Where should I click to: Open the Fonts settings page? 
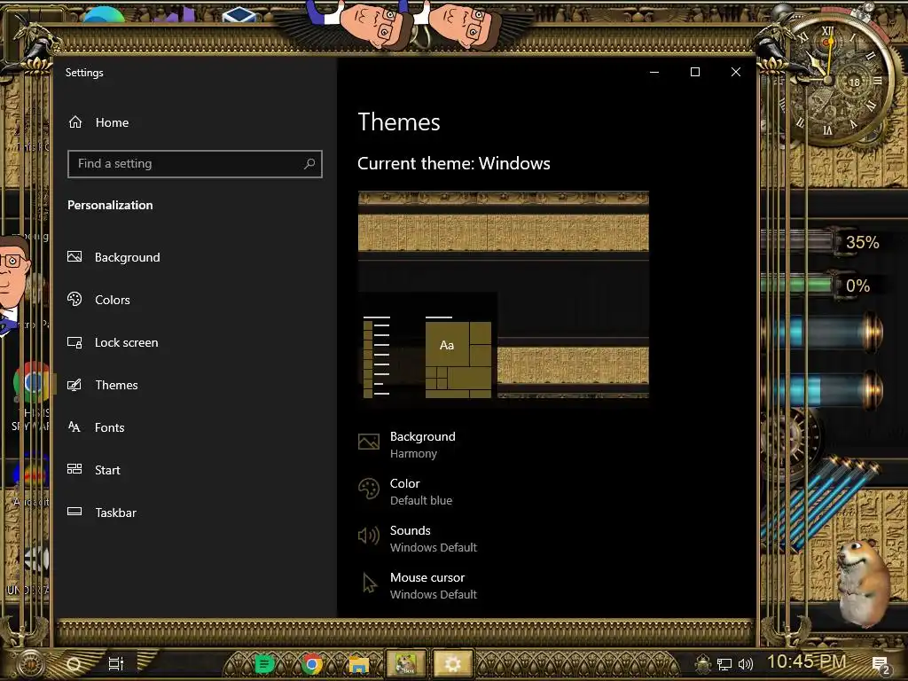(x=96, y=427)
